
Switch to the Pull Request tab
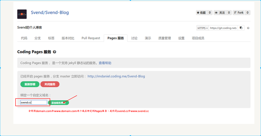click(x=91, y=38)
